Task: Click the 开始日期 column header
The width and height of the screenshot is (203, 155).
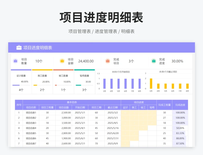Action: tap(80, 107)
